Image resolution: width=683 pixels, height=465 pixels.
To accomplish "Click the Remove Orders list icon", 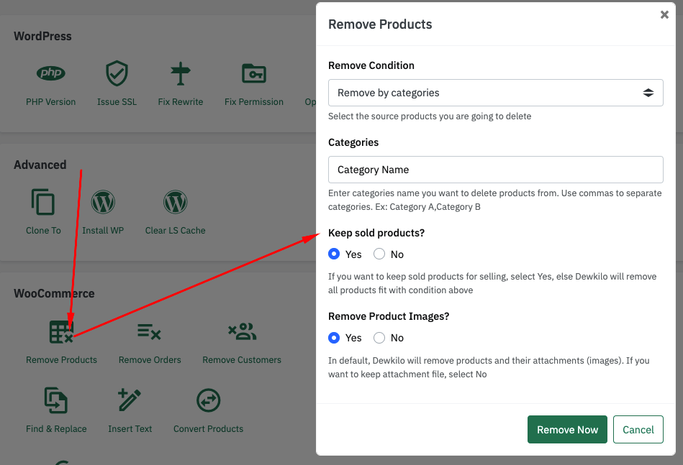I will 150,331.
